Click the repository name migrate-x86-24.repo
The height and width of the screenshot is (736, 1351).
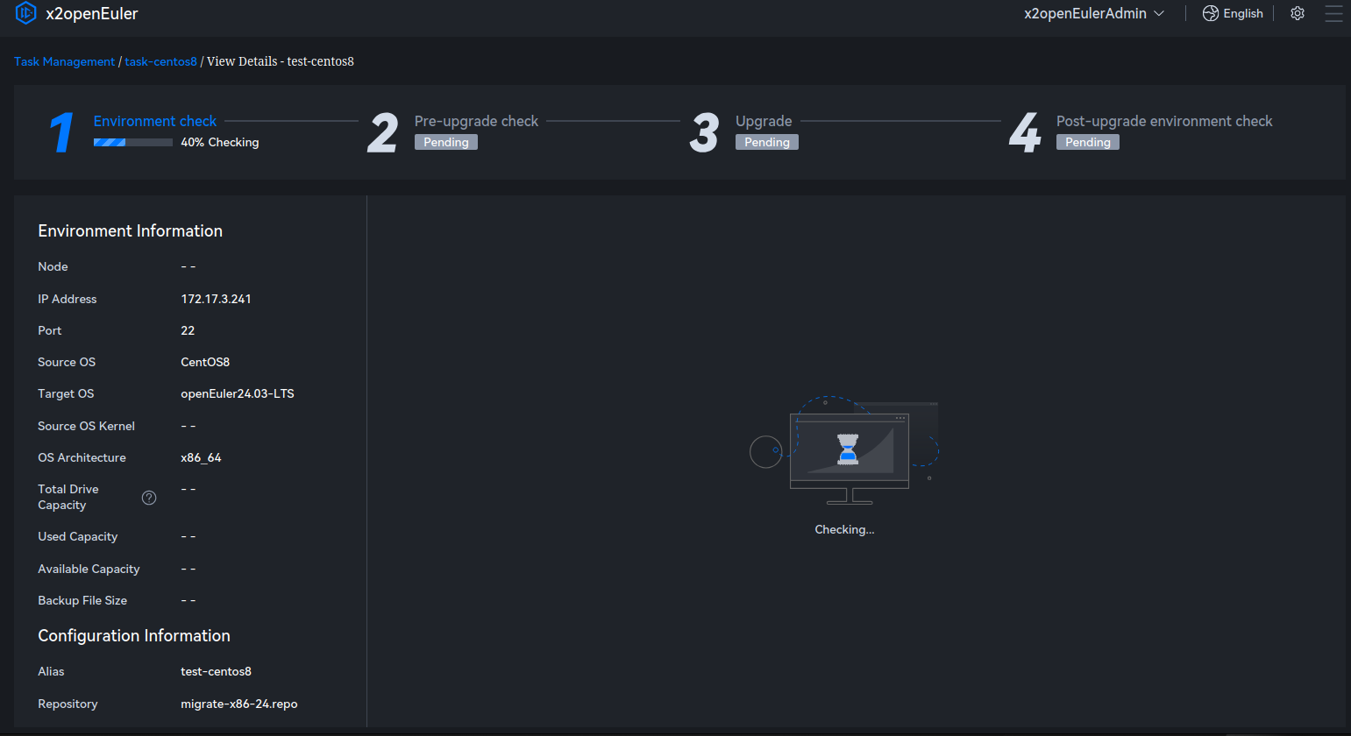(238, 704)
